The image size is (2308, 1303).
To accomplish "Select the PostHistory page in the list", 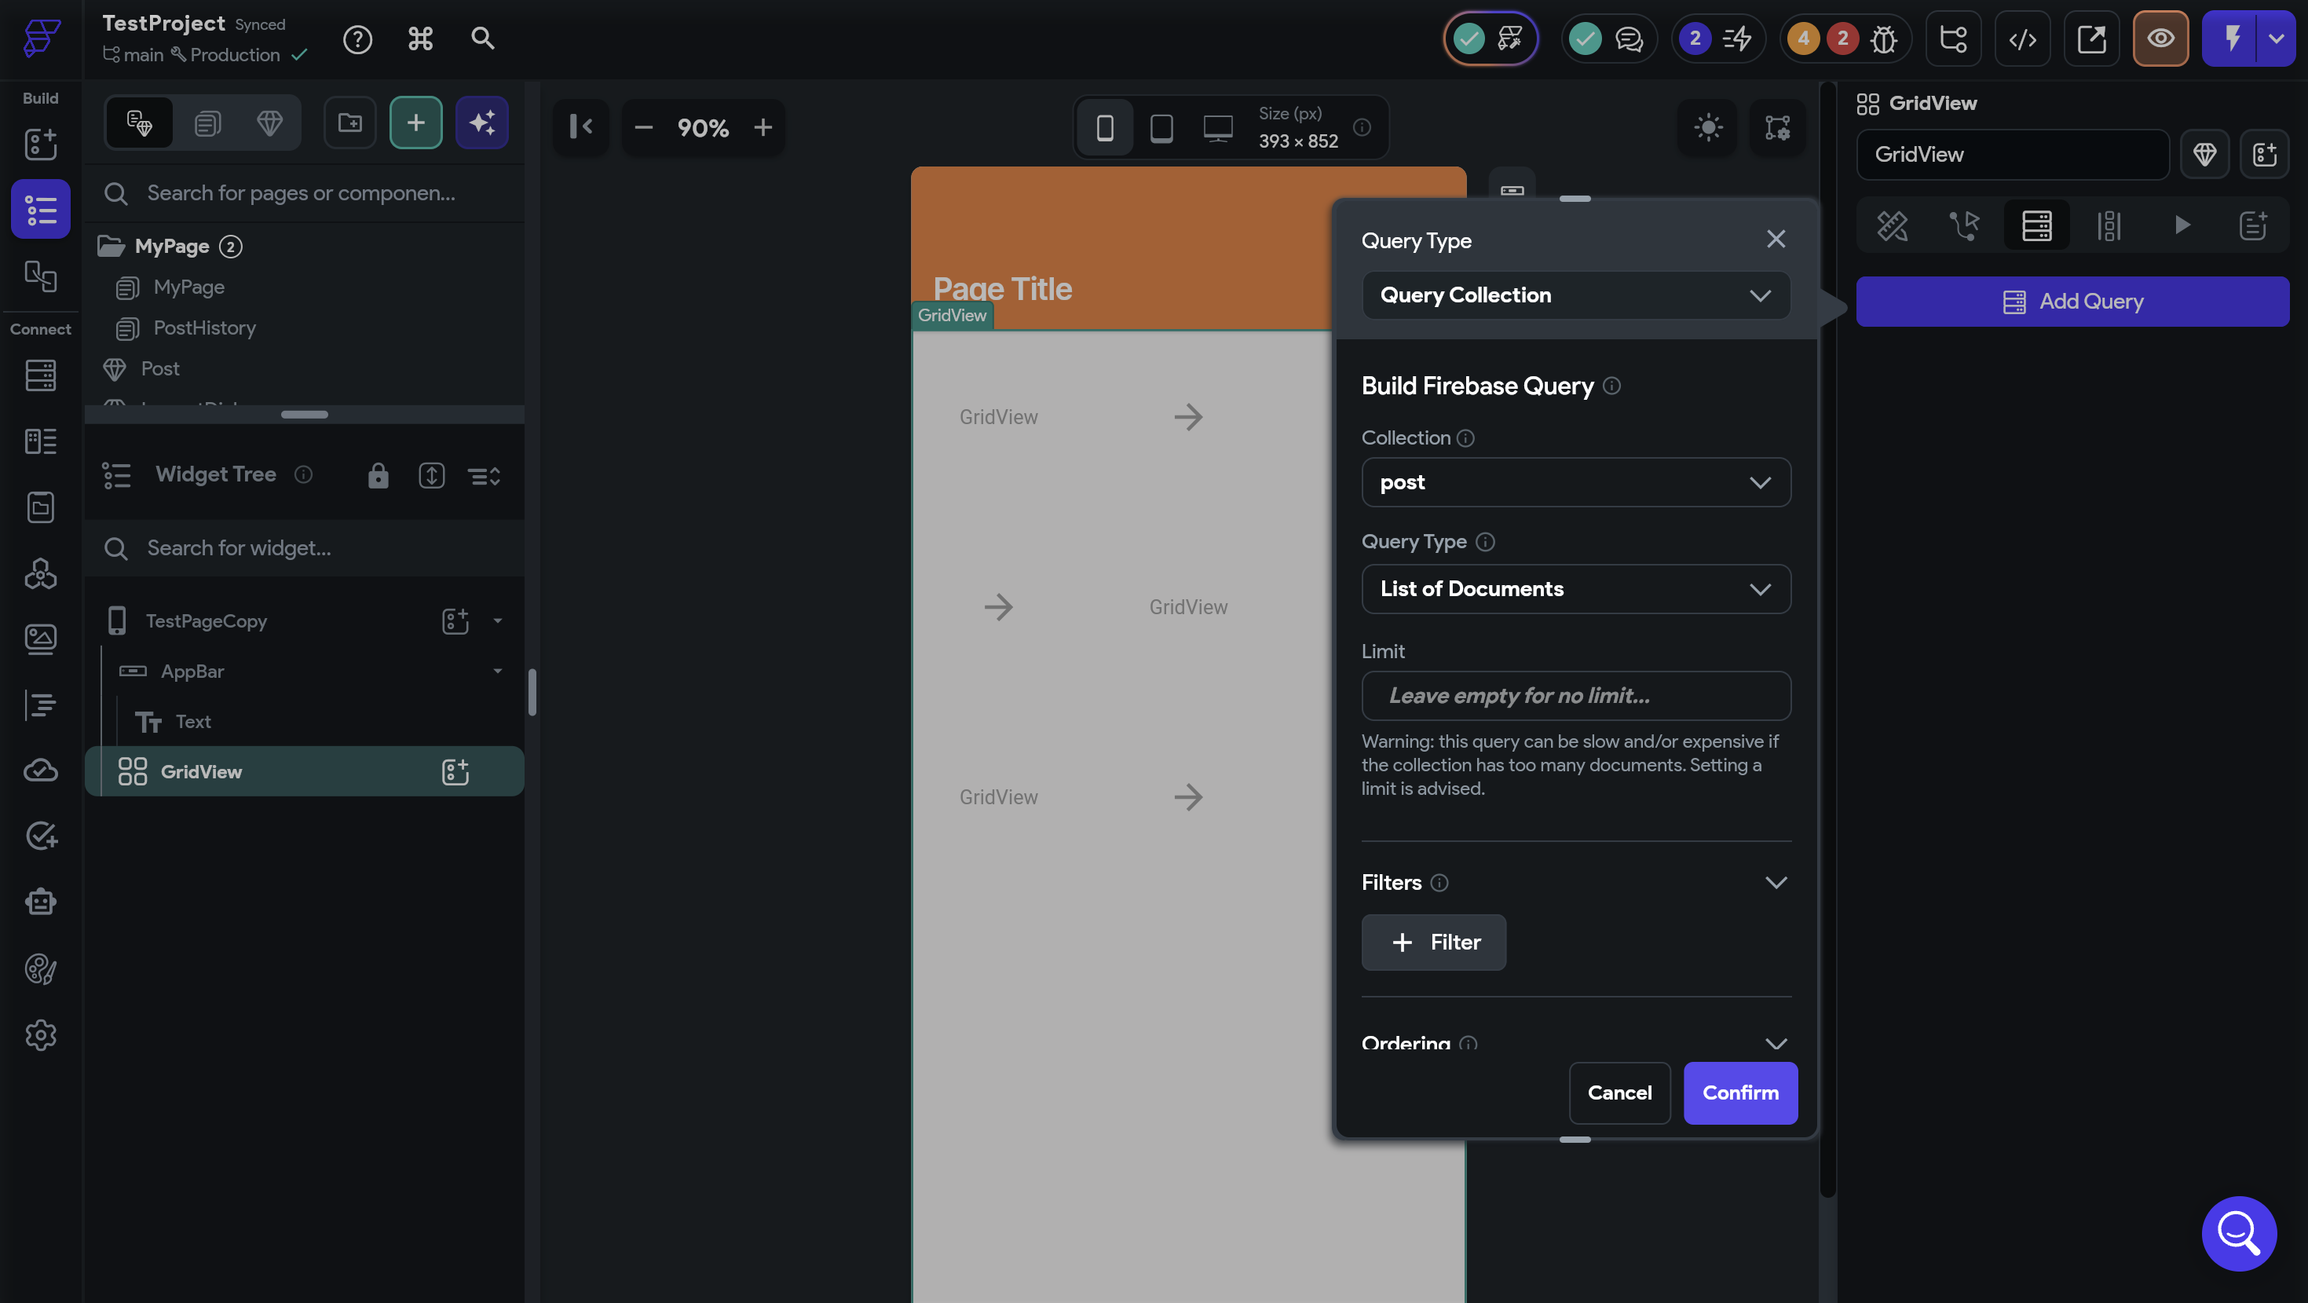I will tap(204, 328).
